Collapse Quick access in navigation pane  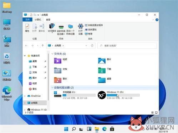[x=25, y=56]
